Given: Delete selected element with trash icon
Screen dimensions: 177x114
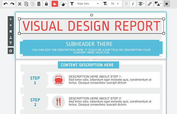Looking at the screenshot, I should (39, 4).
